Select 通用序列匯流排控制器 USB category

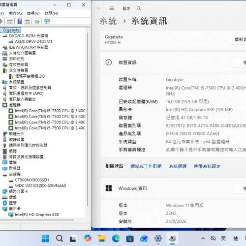pyautogui.click(x=28, y=145)
